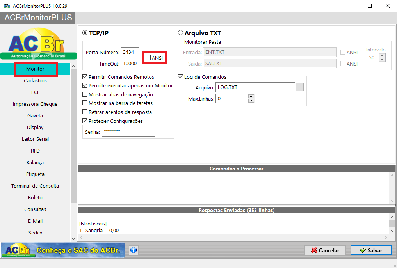Open the Gaveta section
This screenshot has height=268, width=397.
coord(35,115)
